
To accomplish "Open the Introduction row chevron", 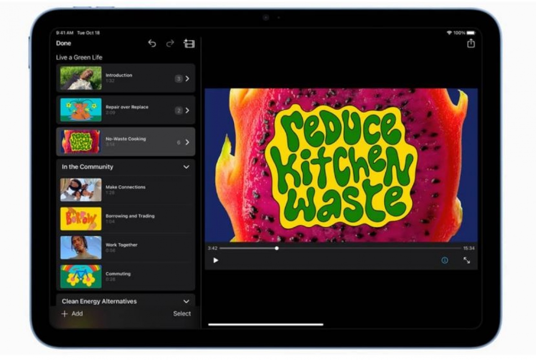I will 187,79.
